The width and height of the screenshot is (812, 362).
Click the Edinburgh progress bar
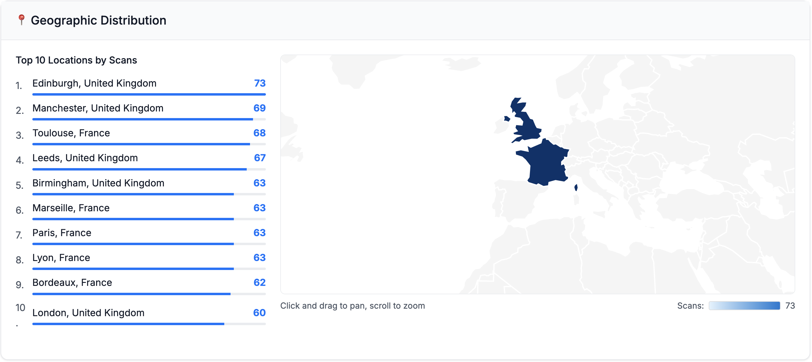click(149, 94)
